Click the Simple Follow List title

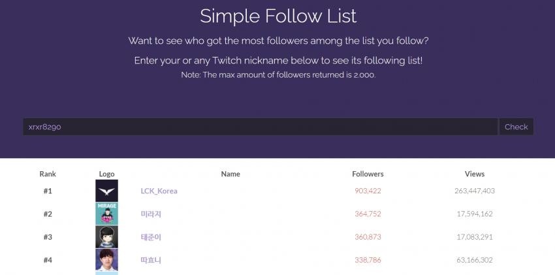[x=278, y=16]
